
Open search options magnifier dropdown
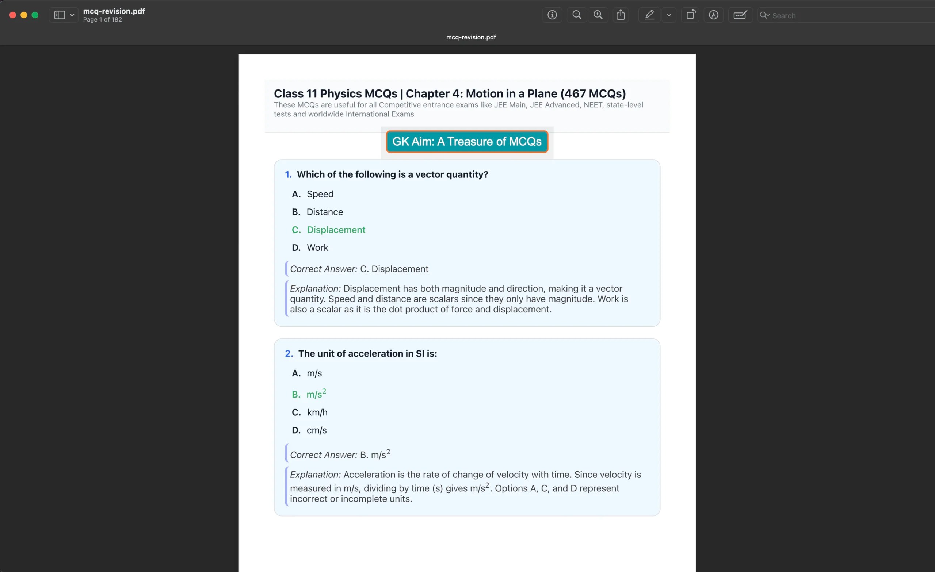click(x=764, y=15)
